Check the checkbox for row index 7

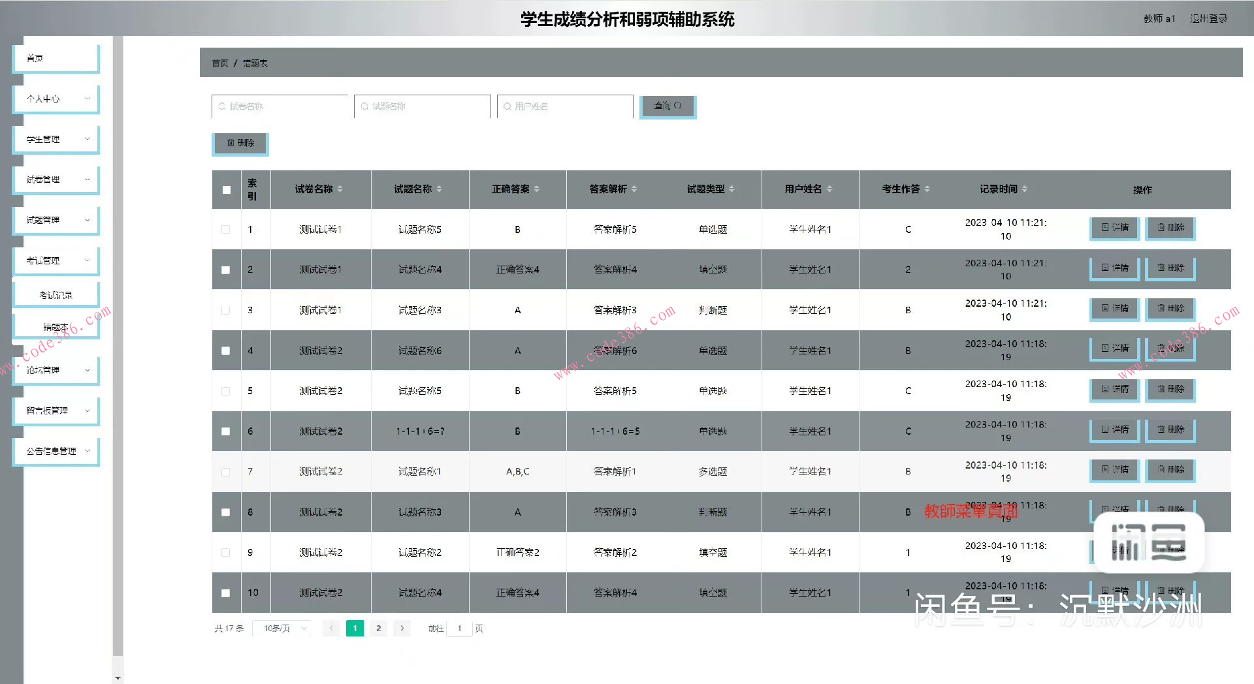pos(226,472)
